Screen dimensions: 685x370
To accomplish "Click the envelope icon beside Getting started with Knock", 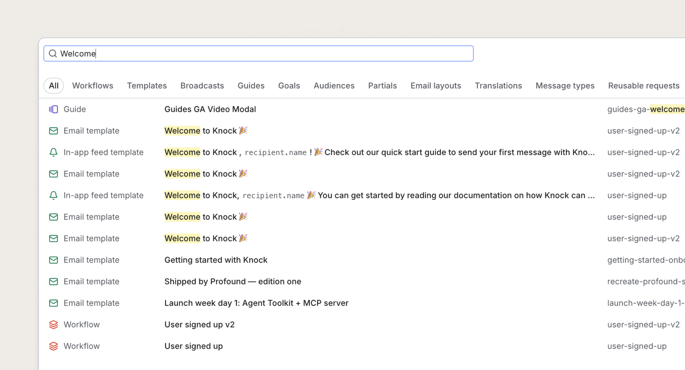I will point(53,260).
